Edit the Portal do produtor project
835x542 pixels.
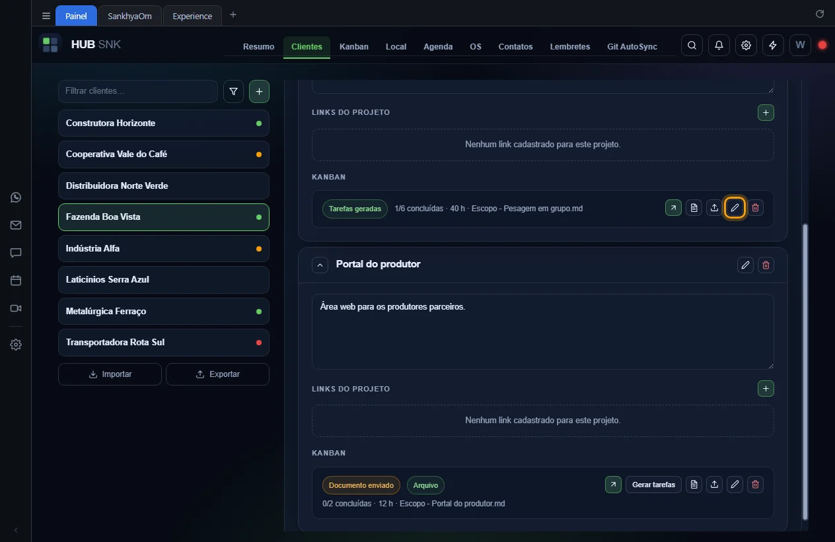click(x=745, y=265)
